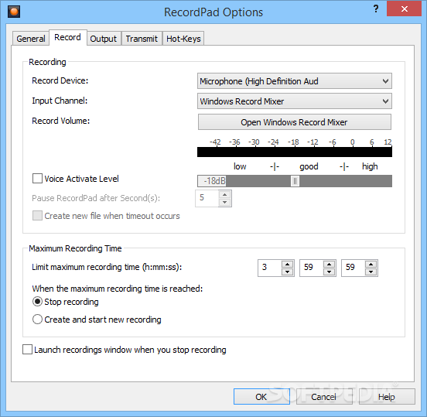427x417 pixels.
Task: Click the seconds field of maximum recording time
Action: [354, 268]
